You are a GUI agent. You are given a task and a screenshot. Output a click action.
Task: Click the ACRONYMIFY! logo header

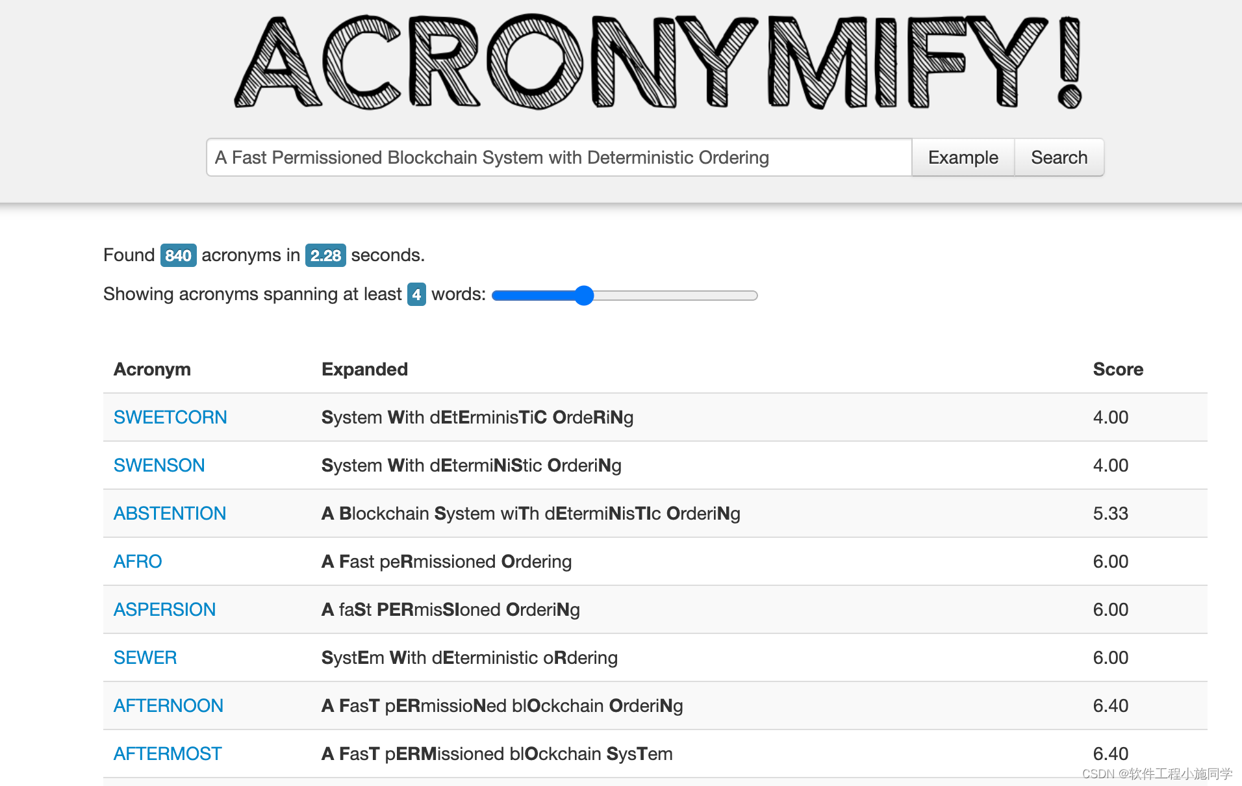(x=657, y=63)
